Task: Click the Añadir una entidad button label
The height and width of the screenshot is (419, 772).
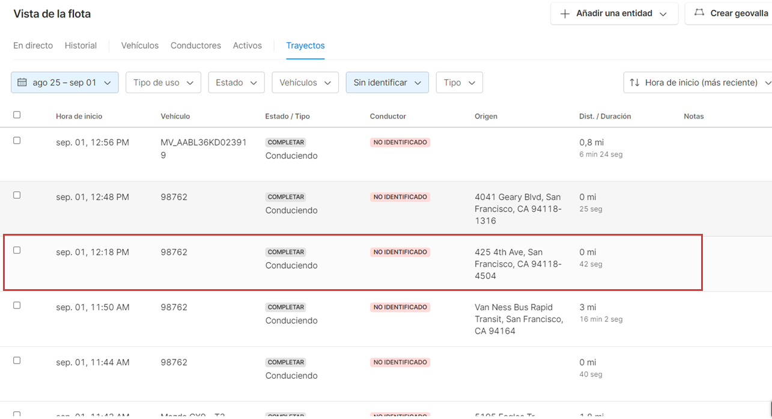Action: tap(614, 13)
